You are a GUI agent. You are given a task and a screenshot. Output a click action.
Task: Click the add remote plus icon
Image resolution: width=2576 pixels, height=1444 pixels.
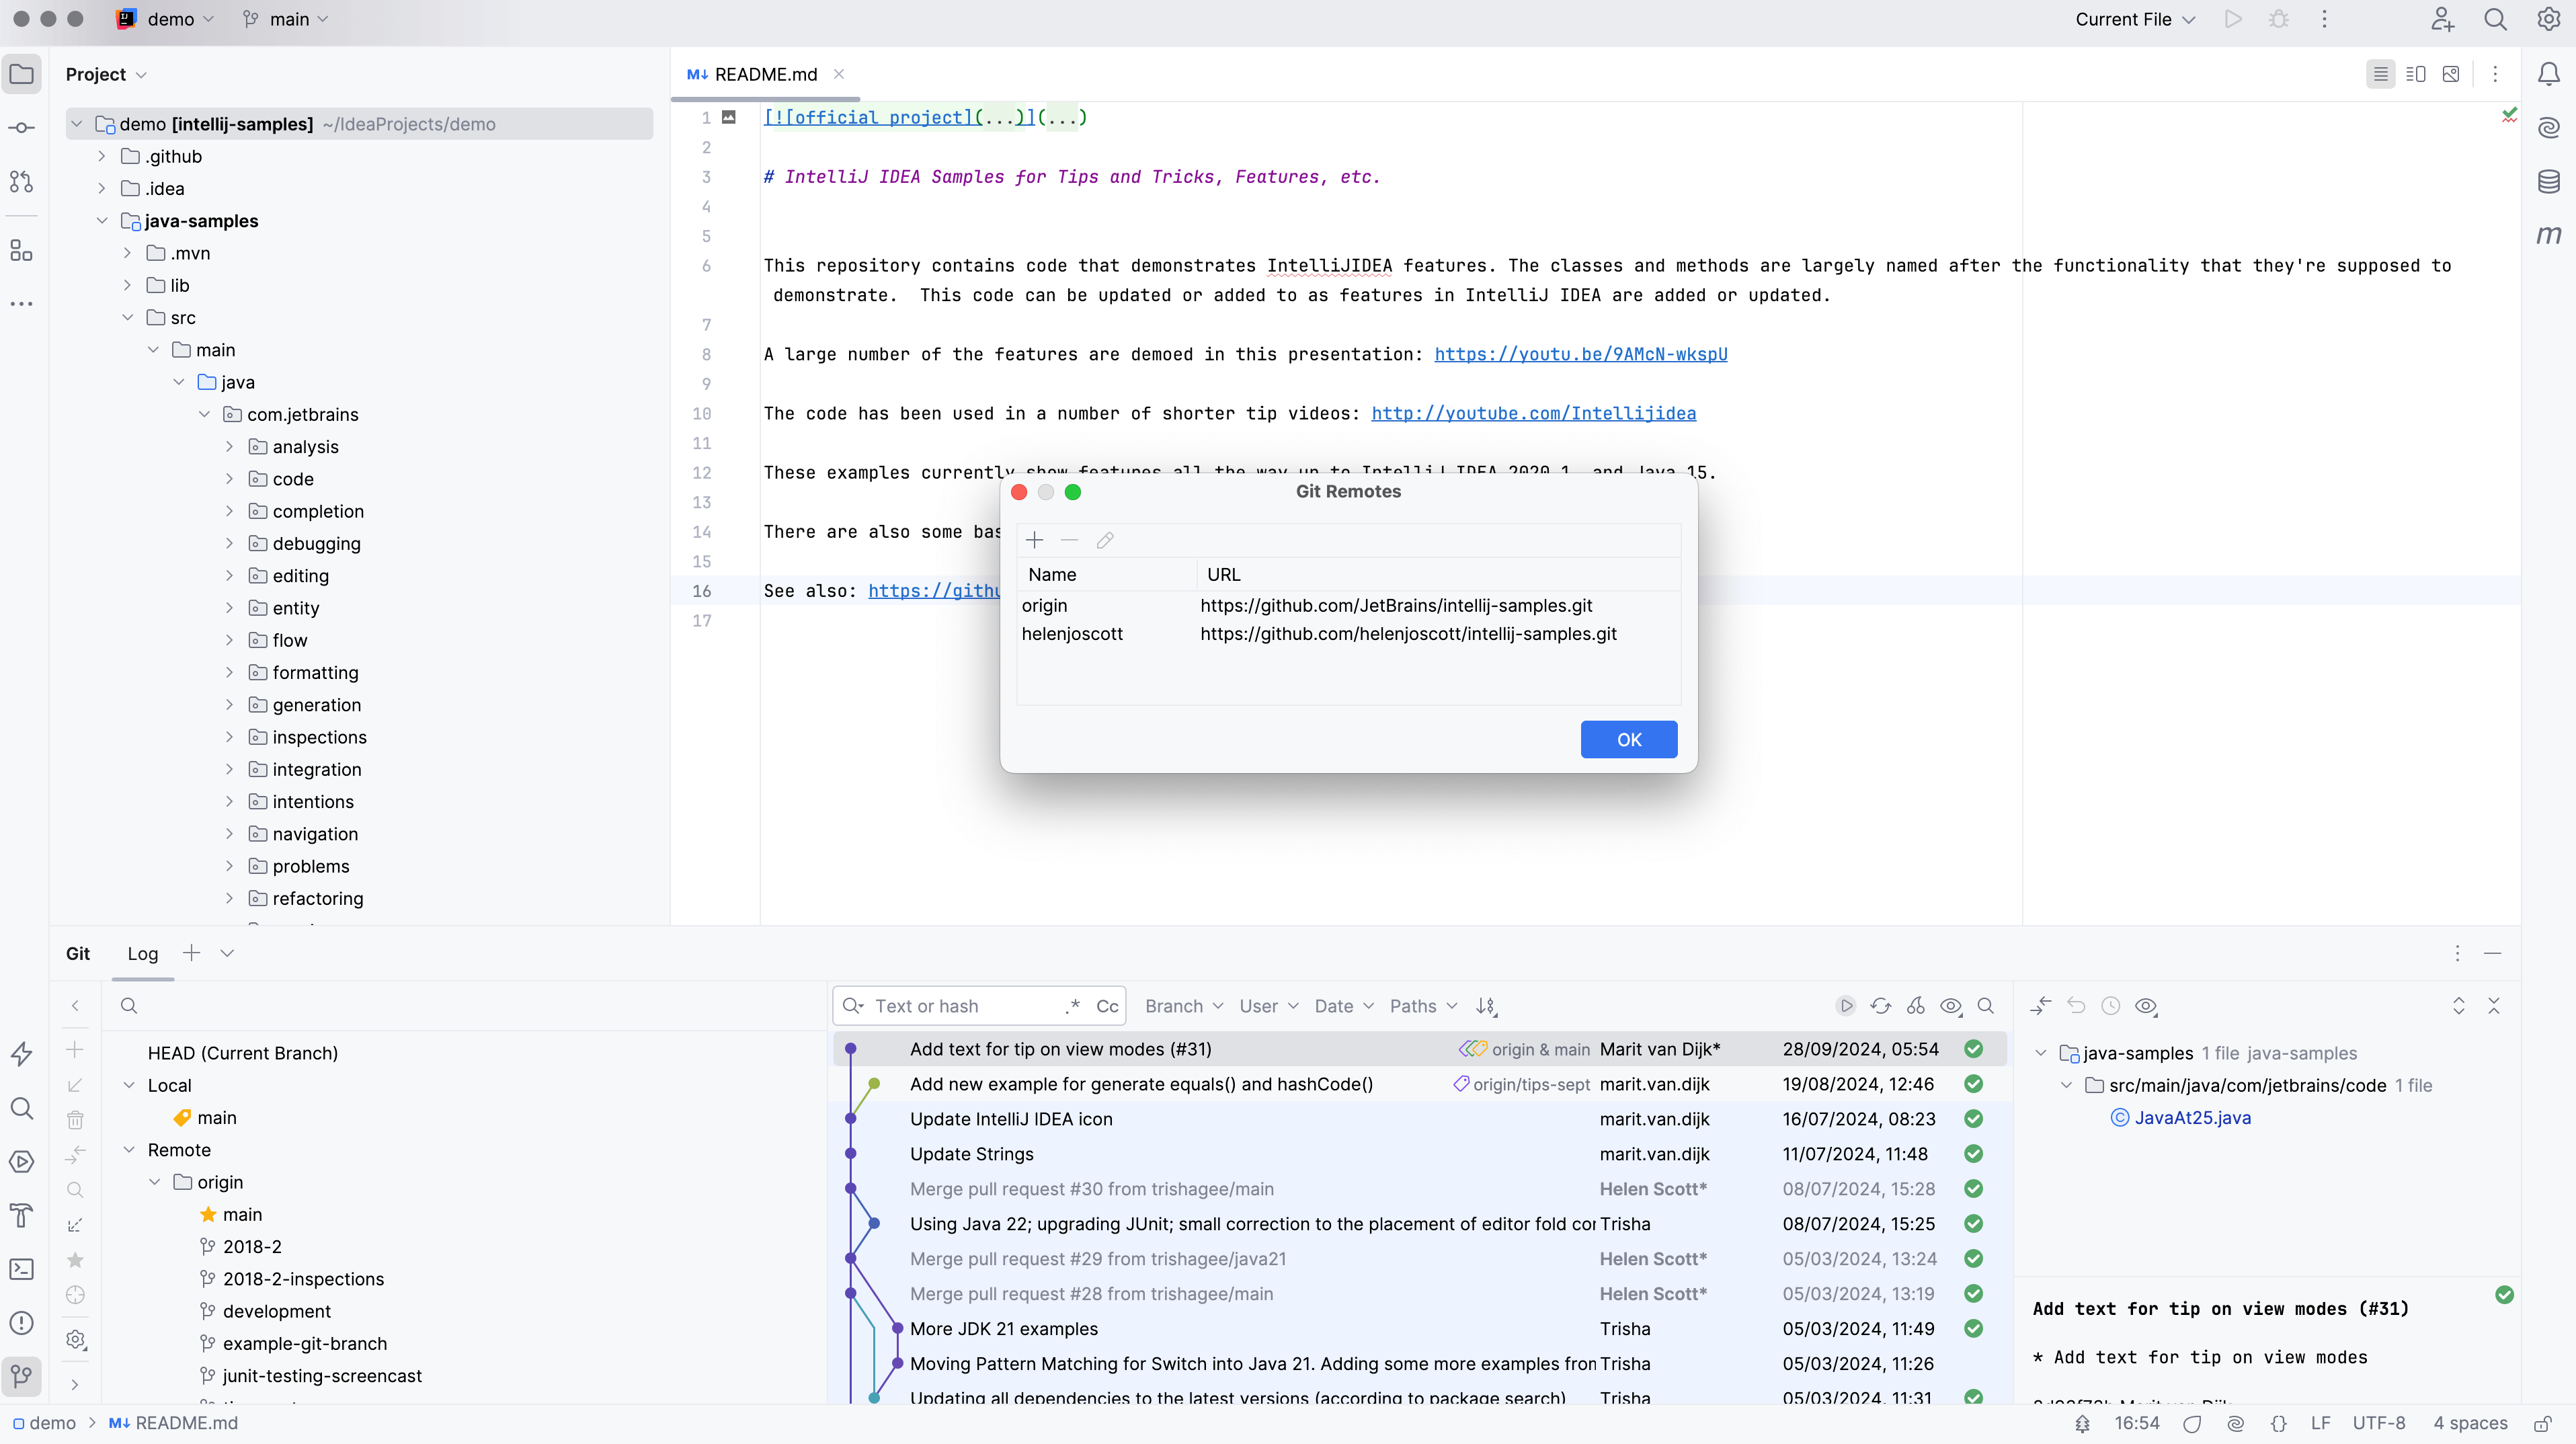pos(1034,540)
